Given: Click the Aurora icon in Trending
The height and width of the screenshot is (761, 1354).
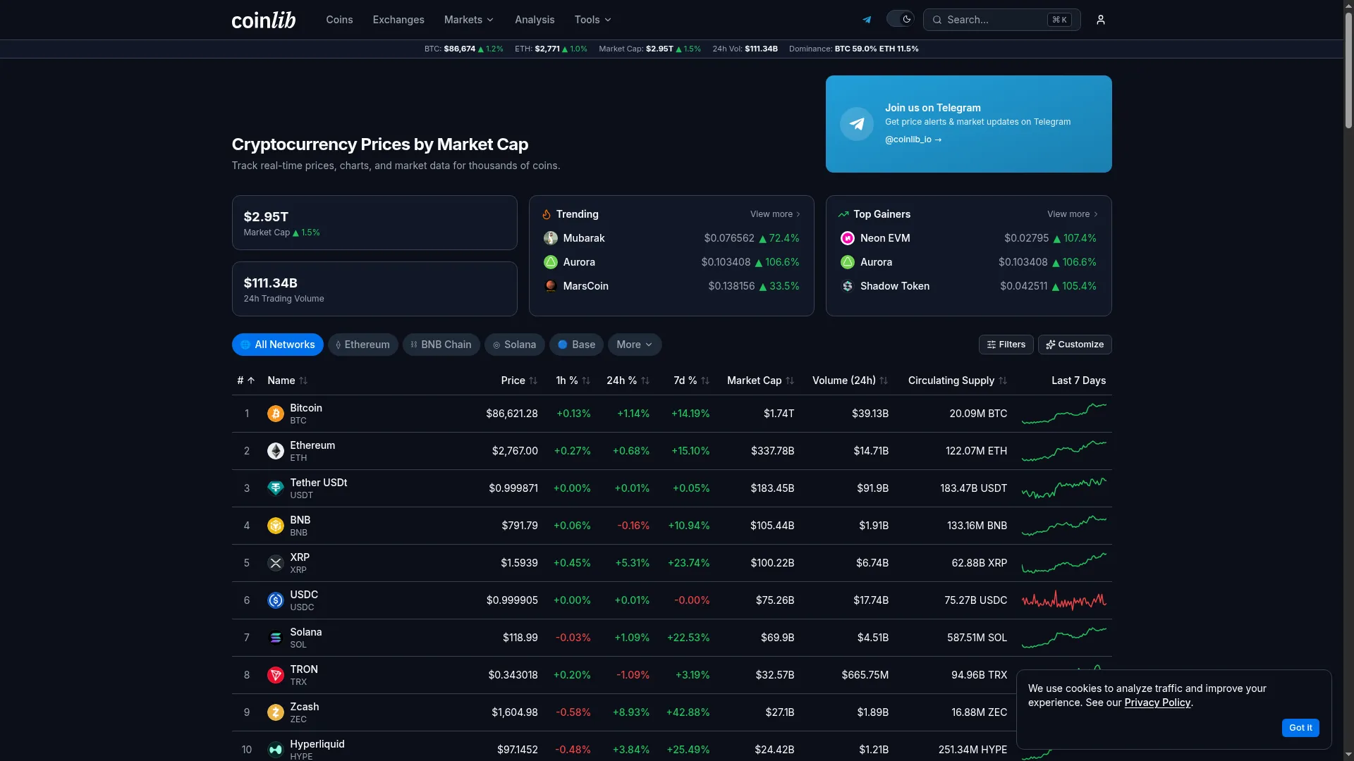Looking at the screenshot, I should point(551,262).
